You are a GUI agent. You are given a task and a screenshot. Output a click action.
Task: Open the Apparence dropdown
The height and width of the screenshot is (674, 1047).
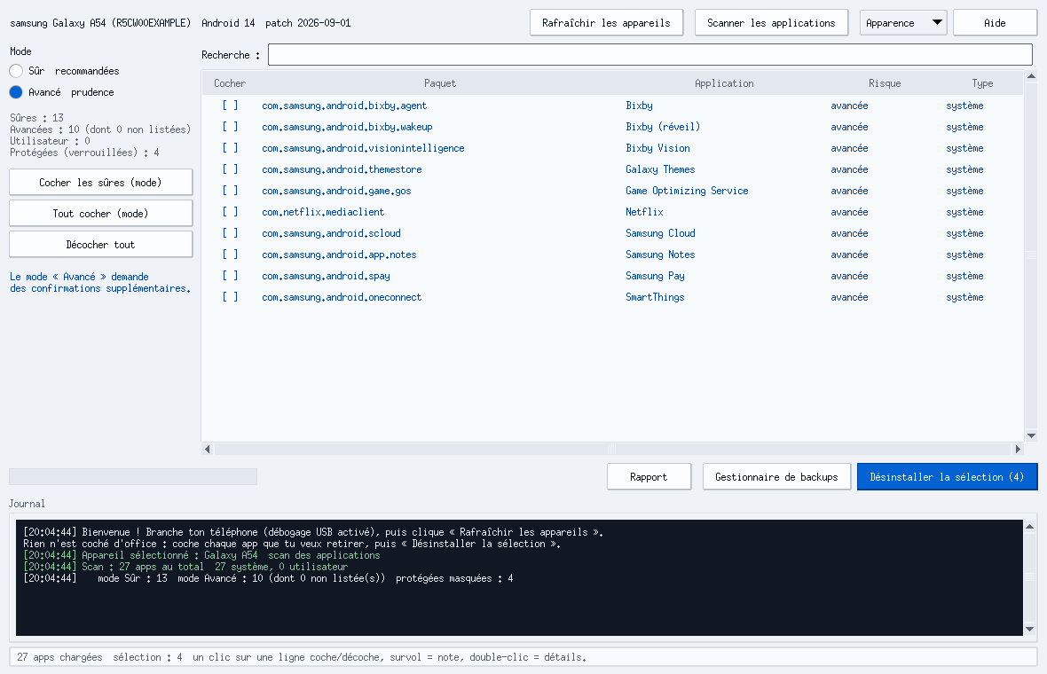[902, 23]
